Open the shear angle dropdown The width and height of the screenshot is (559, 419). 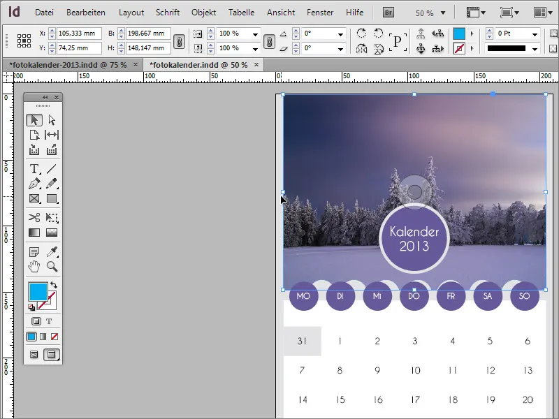click(340, 49)
